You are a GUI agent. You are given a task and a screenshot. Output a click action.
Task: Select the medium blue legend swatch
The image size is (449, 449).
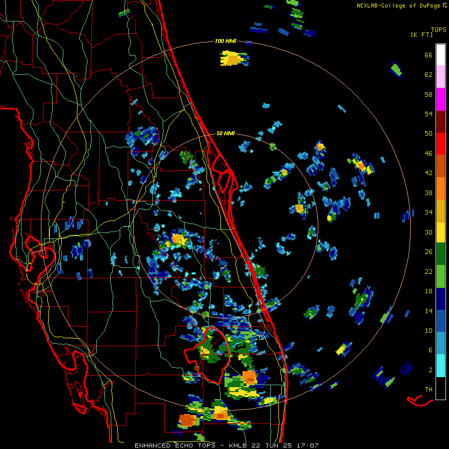441,321
